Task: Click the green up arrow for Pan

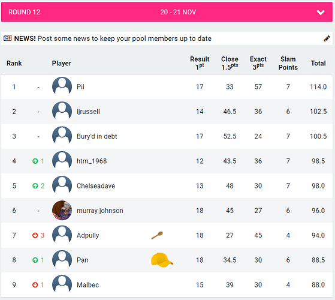Action: click(x=35, y=260)
